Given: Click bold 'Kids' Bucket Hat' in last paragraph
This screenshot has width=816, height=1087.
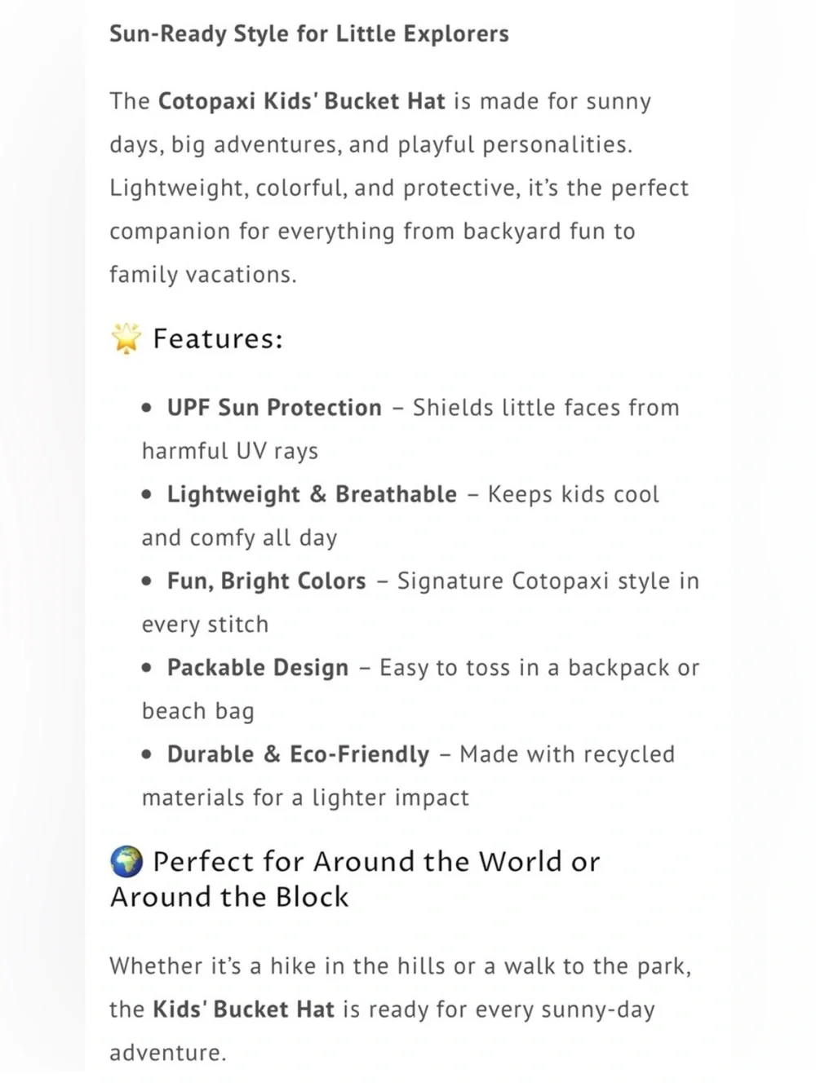Looking at the screenshot, I should click(x=244, y=1010).
